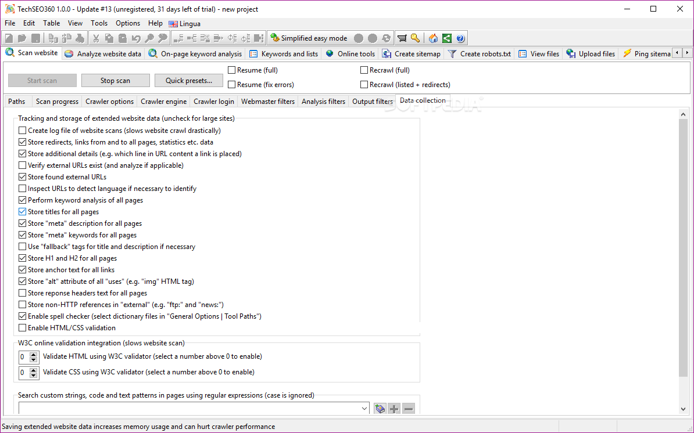The image size is (694, 433).
Task: Check Enable HTML/CSS validation
Action: pos(23,328)
